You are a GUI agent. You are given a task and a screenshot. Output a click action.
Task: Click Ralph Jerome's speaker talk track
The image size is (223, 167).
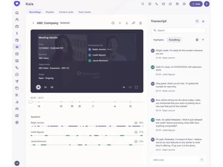[87, 126]
